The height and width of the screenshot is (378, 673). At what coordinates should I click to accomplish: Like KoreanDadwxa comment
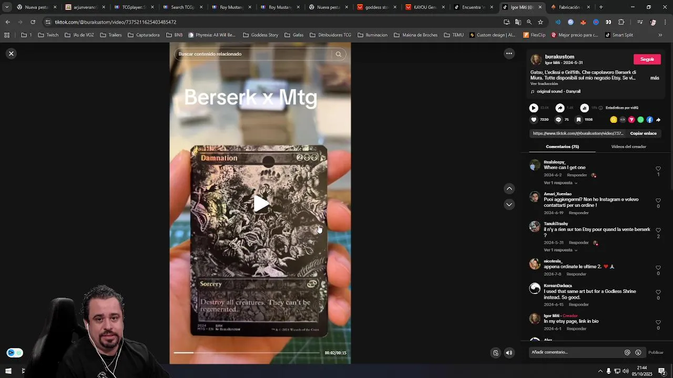pyautogui.click(x=658, y=292)
